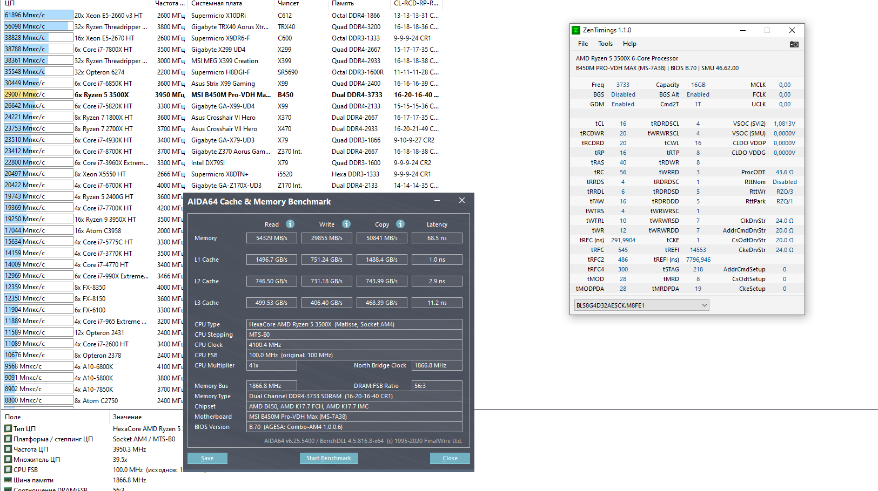Click the Частота column header
Viewport: 878px width, 491px height.
pos(170,4)
